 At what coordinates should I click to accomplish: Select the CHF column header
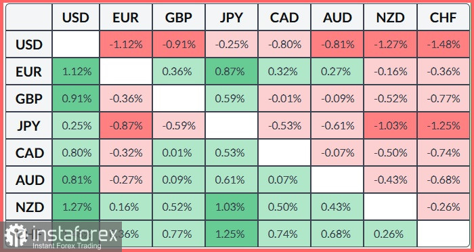pos(443,18)
